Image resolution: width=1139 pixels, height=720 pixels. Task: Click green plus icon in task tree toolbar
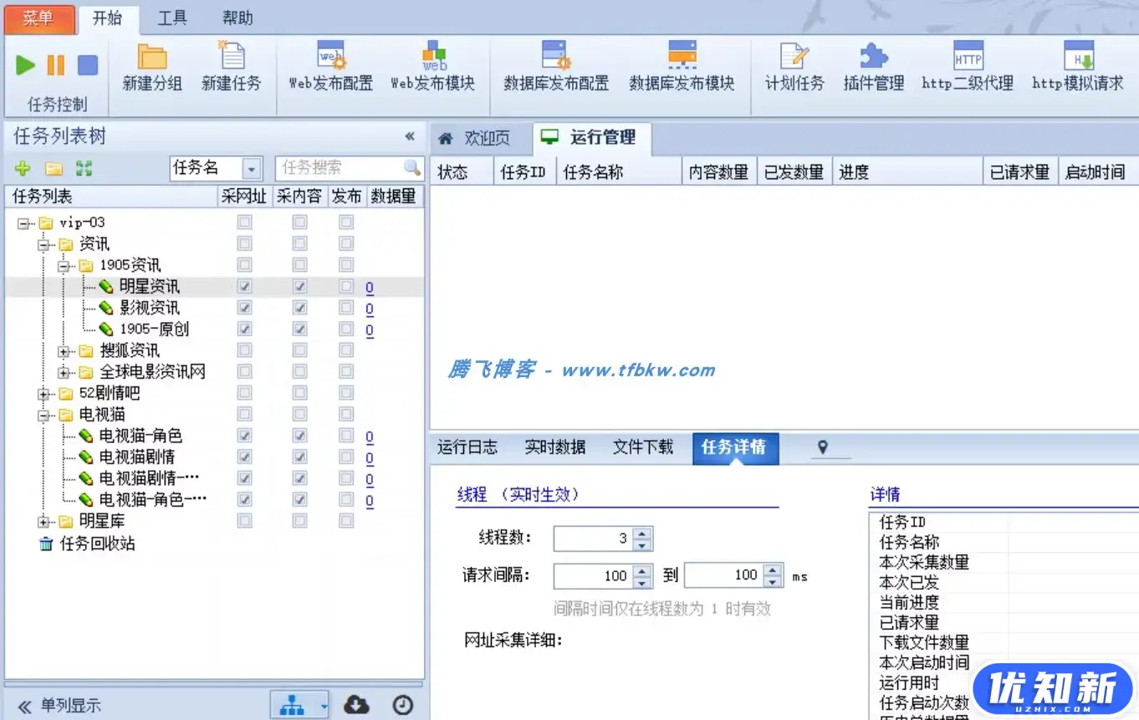coord(23,168)
